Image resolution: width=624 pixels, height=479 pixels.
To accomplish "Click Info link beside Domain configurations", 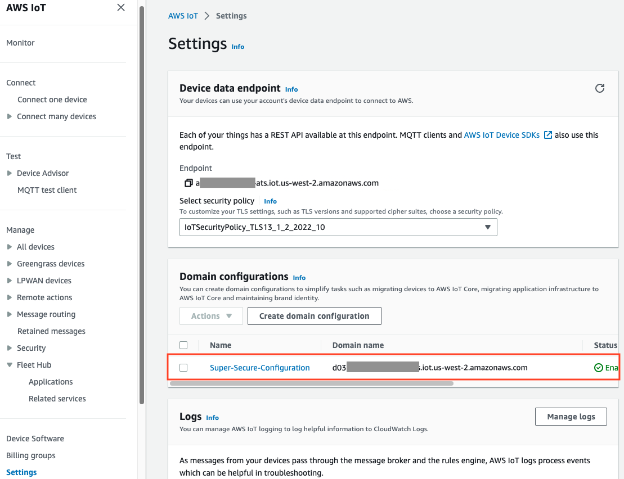I will [x=299, y=278].
